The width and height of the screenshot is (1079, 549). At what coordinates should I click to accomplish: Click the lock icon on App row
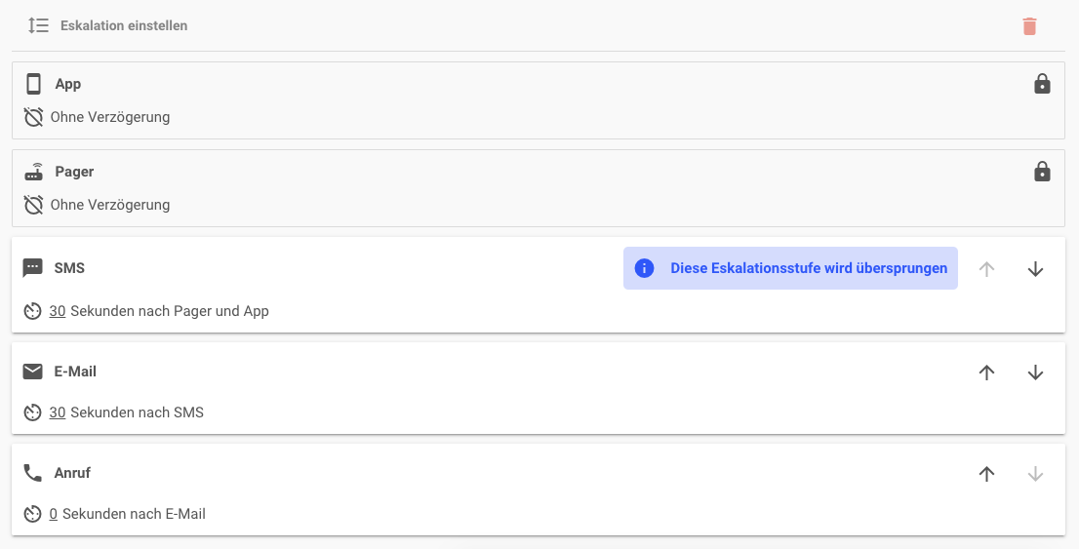(x=1042, y=84)
